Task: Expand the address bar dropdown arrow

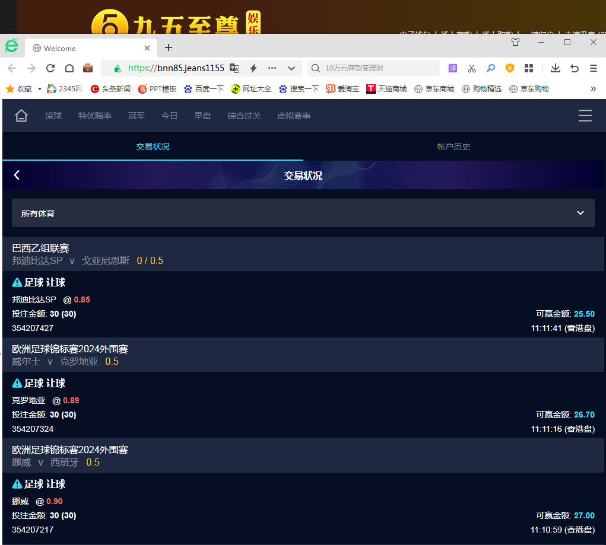Action: tap(291, 68)
